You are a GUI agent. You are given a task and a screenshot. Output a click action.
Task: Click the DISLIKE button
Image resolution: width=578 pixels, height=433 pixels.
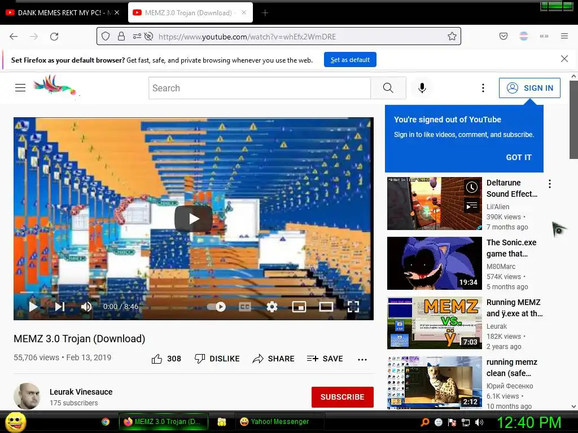(x=217, y=359)
